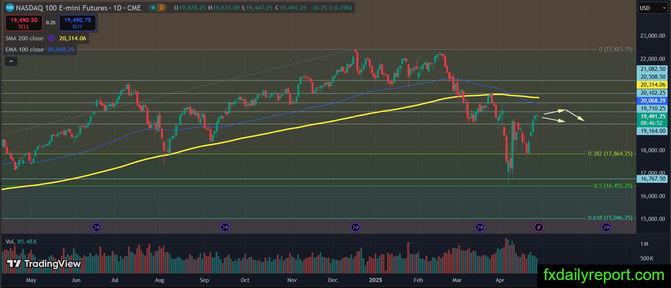Click the 20,508.50 price axis label
This screenshot has width=671, height=288.
pos(653,77)
